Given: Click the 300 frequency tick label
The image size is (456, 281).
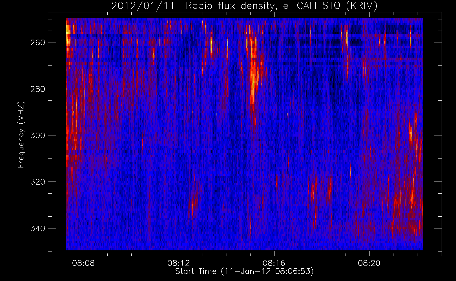Looking at the screenshot, I should pyautogui.click(x=37, y=135).
